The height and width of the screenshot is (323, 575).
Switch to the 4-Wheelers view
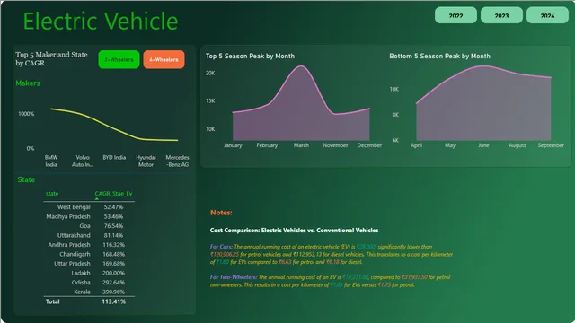tap(164, 59)
